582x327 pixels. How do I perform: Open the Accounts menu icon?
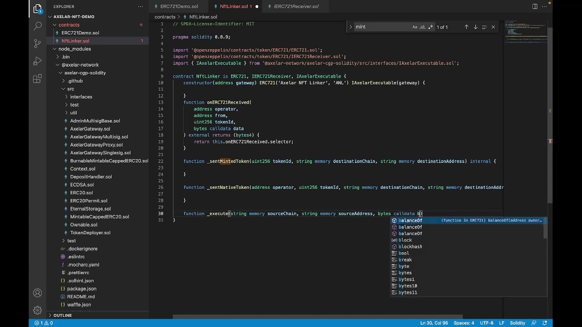coord(38,293)
